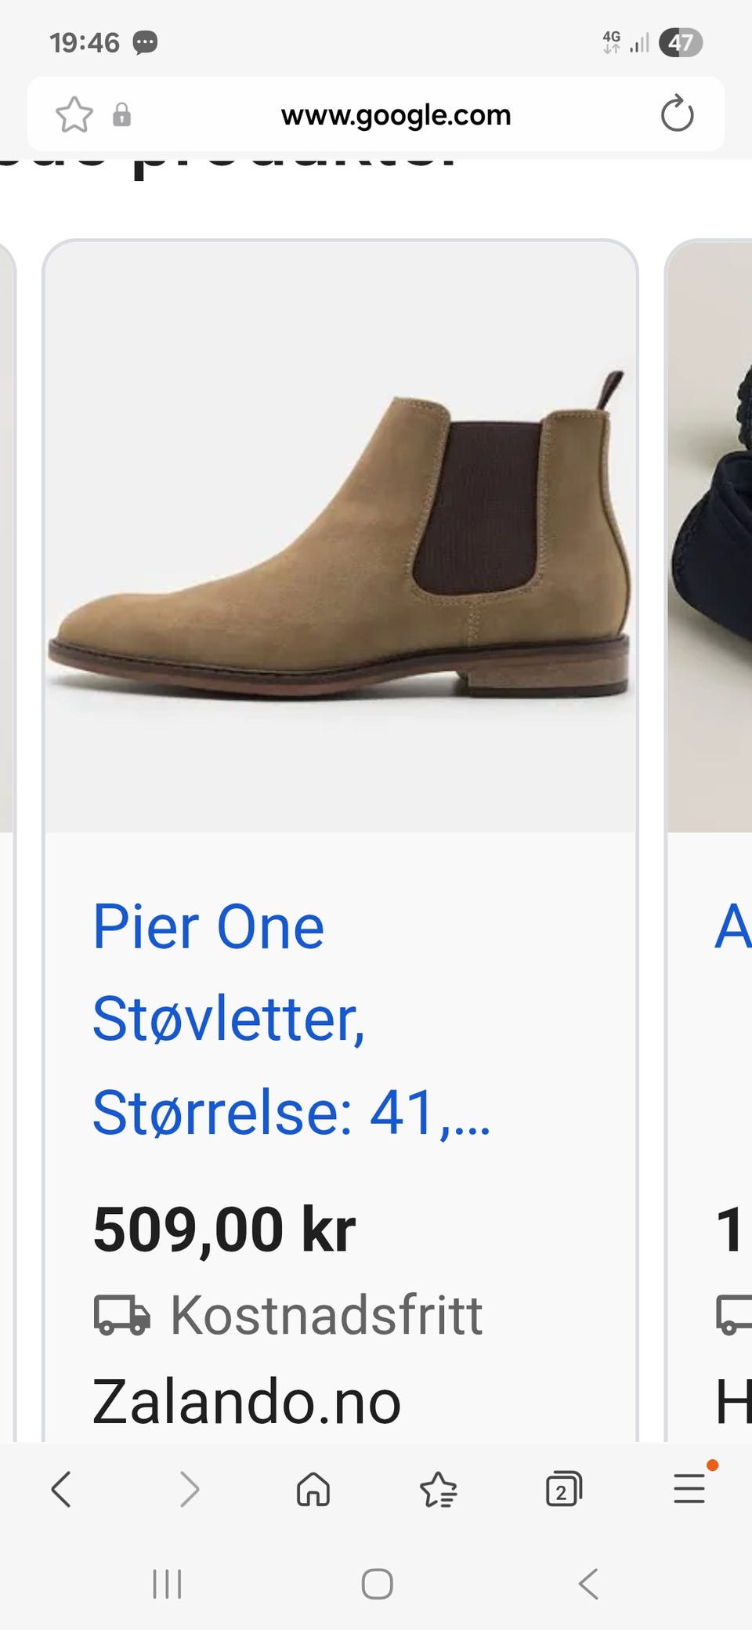Open the Pier One Støvletter product link
Screen dimensions: 752x1630
[x=291, y=1020]
